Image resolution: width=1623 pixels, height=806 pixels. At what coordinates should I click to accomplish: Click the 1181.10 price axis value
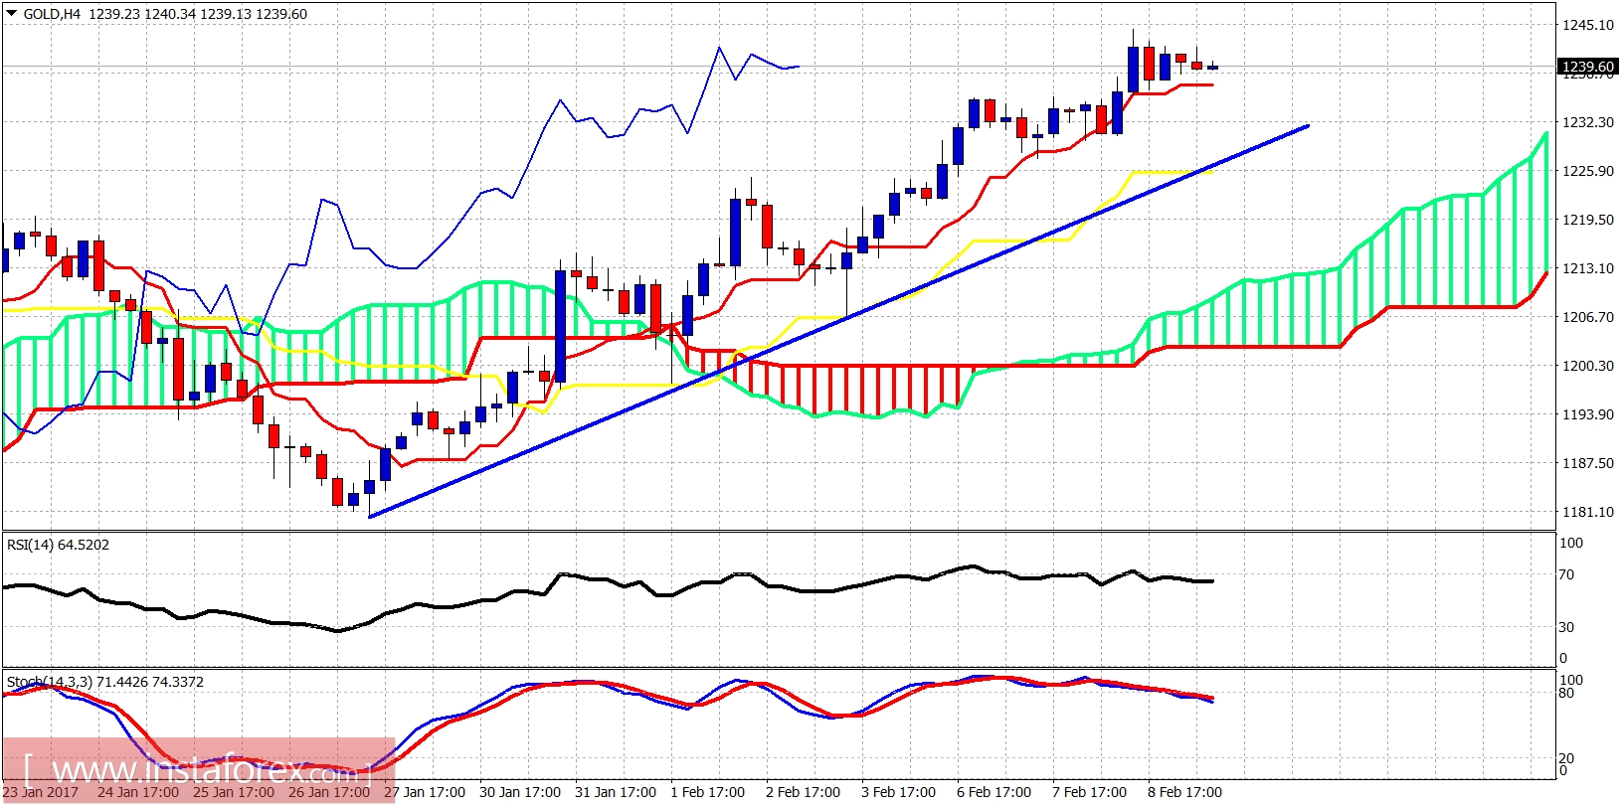click(1588, 512)
